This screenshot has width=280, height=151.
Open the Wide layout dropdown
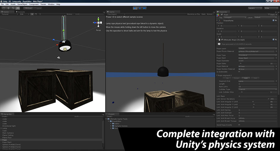pos(271,8)
